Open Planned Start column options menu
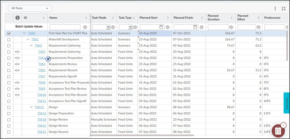The height and width of the screenshot is (139, 290). click(168, 18)
